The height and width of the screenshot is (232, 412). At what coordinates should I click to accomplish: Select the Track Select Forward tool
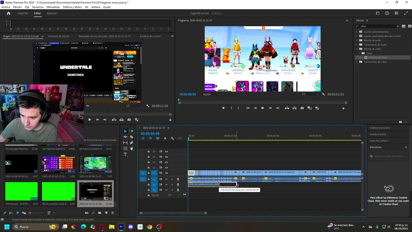point(131,131)
